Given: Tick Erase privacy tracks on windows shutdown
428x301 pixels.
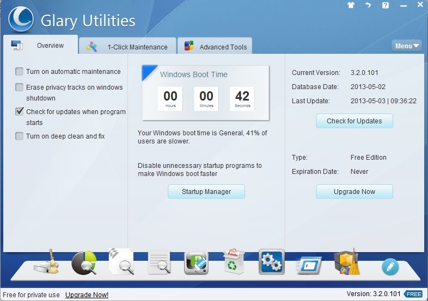Looking at the screenshot, I should [20, 87].
